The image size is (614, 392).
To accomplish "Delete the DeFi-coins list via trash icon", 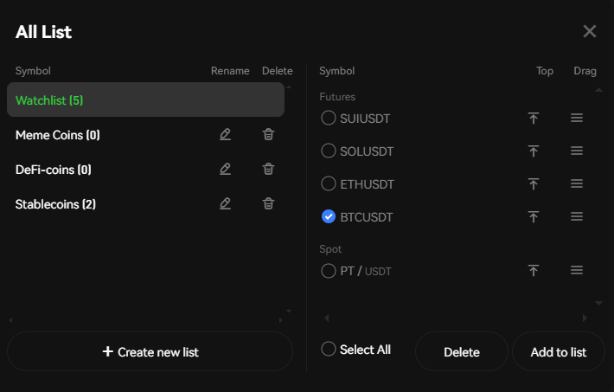I will click(x=269, y=169).
